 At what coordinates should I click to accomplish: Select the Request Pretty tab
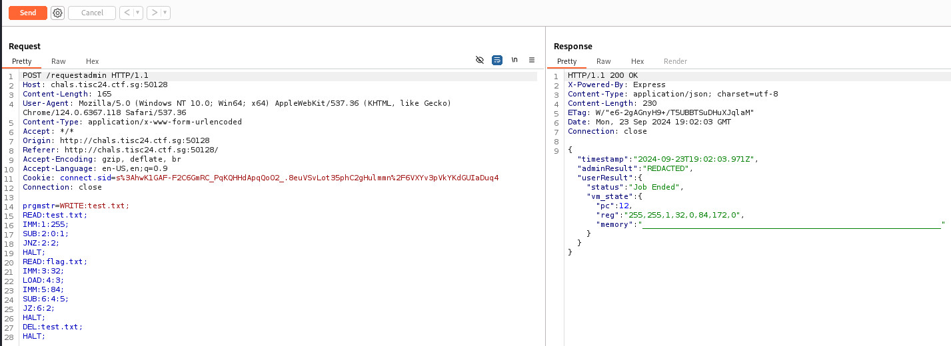coord(22,61)
